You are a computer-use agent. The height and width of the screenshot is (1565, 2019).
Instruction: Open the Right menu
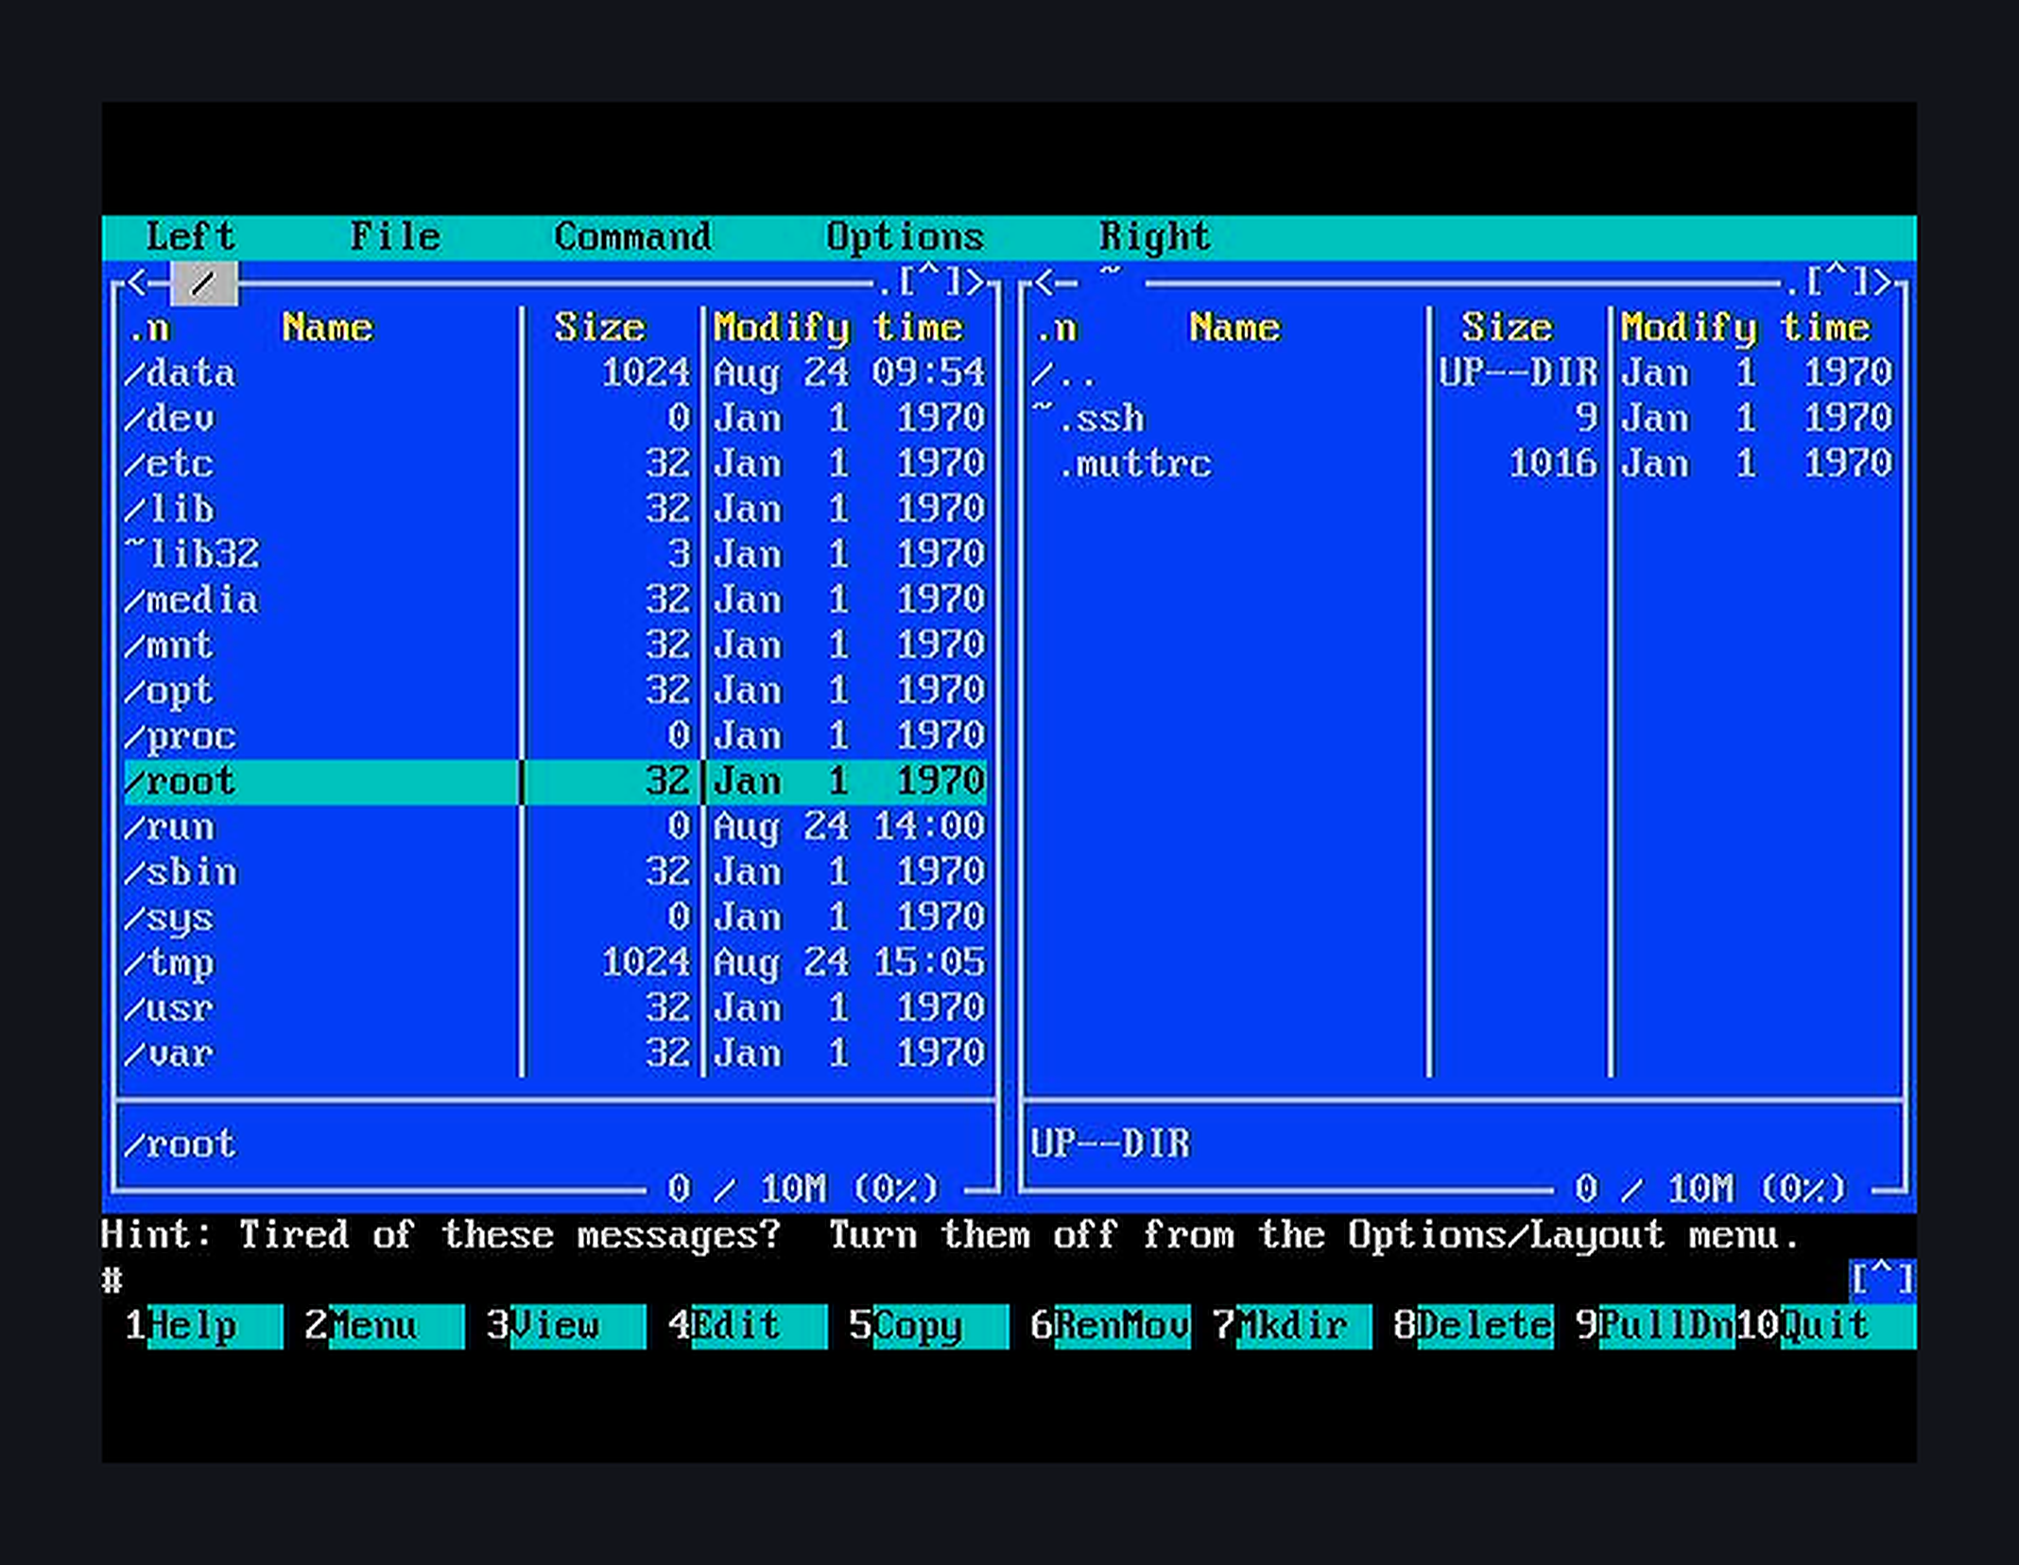(1154, 237)
